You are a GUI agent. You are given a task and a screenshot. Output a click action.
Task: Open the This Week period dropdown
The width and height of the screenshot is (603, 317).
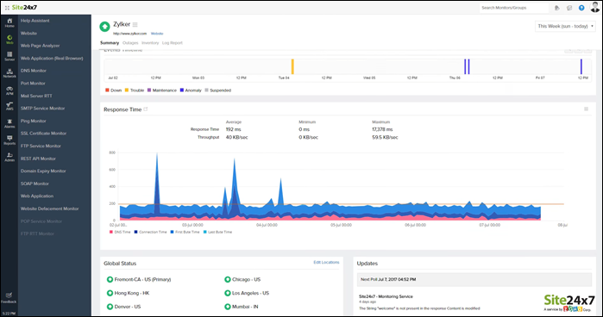(x=565, y=26)
